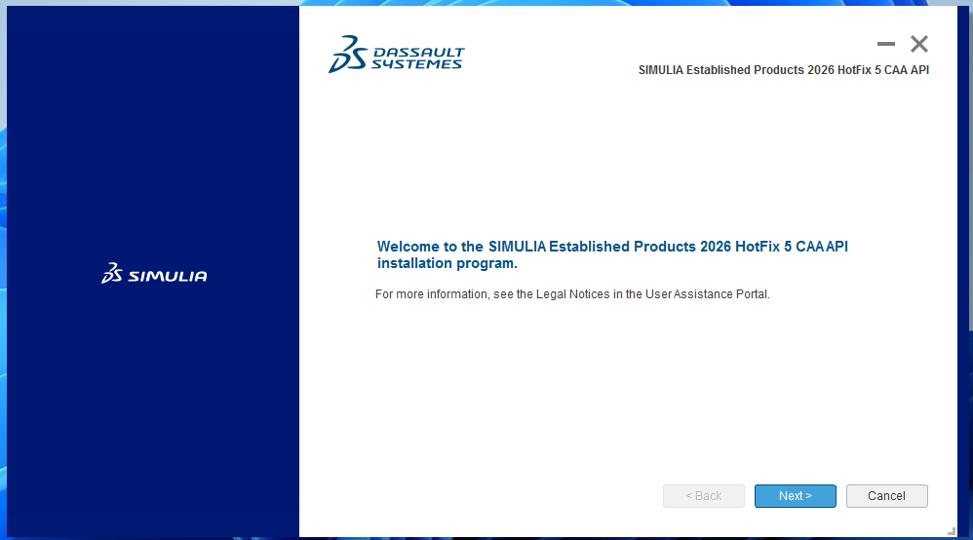Click the 'For more information, see the Legal Notices' text
973x540 pixels.
tap(572, 294)
